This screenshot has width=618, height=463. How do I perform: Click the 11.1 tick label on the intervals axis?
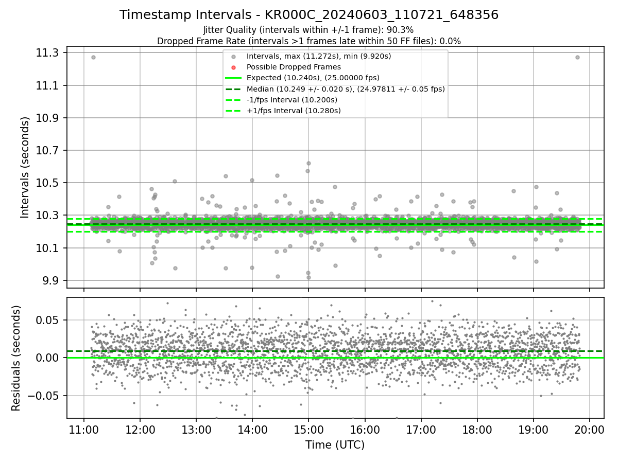tap(48, 85)
